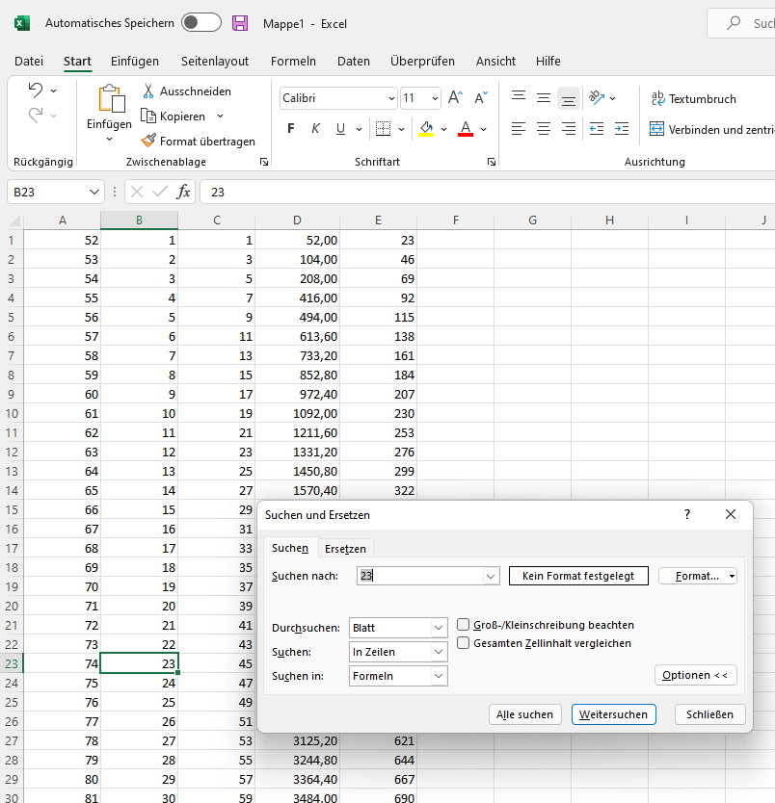Apply bold formatting with the F icon

290,129
